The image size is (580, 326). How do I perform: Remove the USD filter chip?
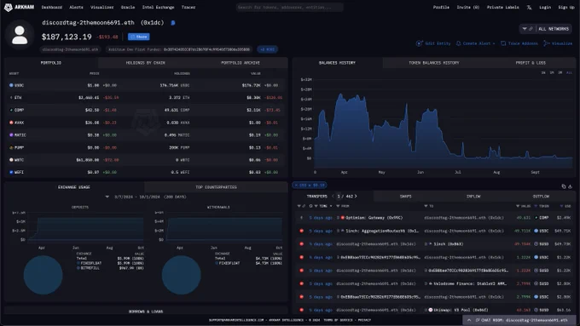pyautogui.click(x=297, y=186)
